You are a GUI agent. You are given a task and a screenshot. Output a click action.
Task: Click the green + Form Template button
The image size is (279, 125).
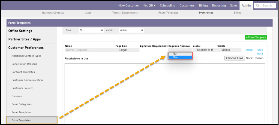pos(256,37)
